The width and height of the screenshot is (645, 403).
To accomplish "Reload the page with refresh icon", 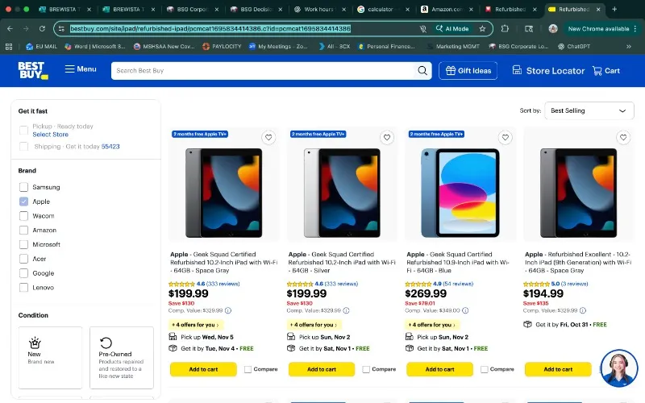I will click(x=42, y=29).
